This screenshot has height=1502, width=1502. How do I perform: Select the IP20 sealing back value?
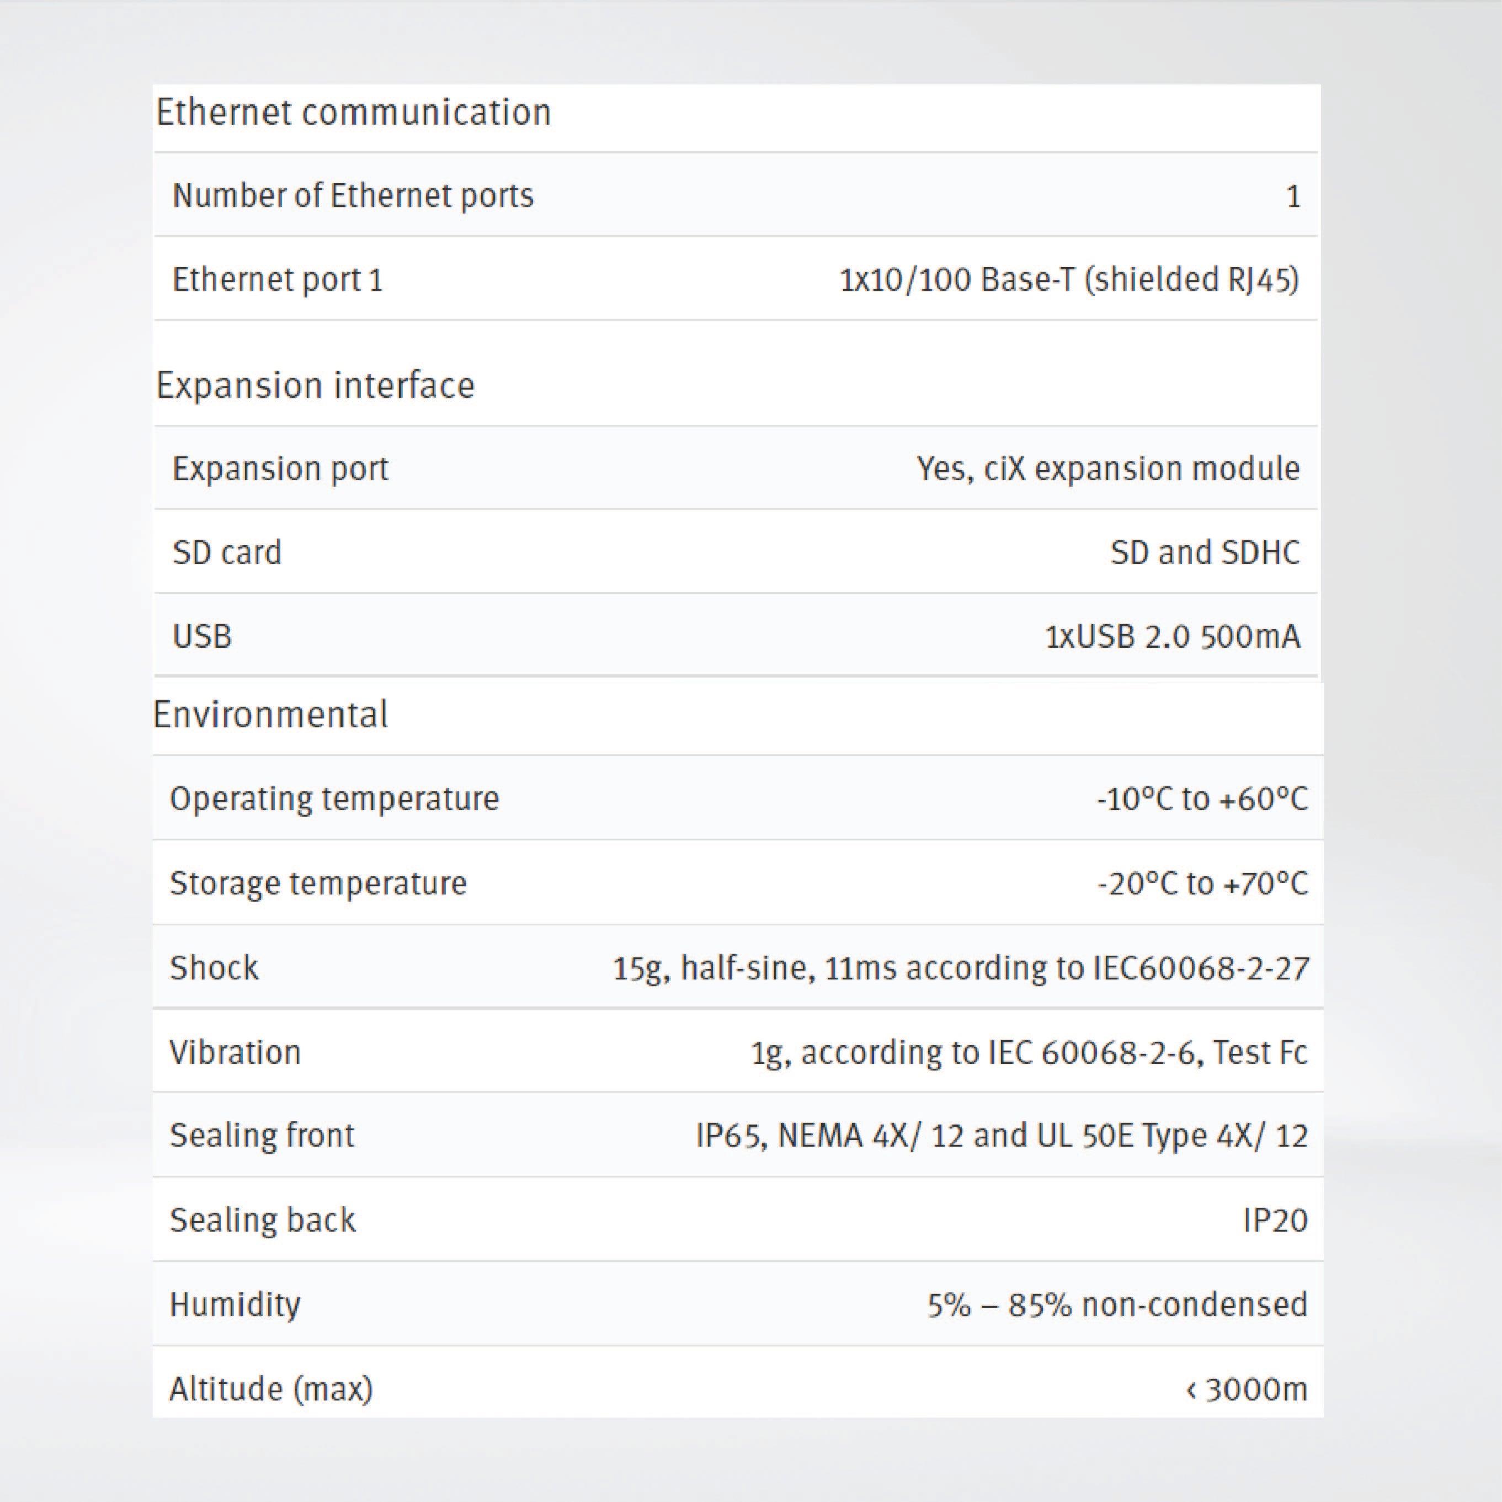coord(1275,1221)
